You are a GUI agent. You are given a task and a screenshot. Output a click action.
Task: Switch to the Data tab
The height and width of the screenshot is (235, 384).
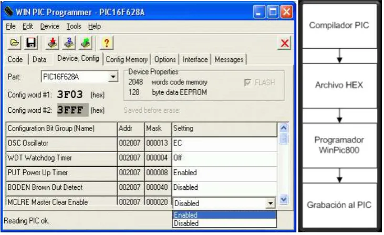[39, 59]
